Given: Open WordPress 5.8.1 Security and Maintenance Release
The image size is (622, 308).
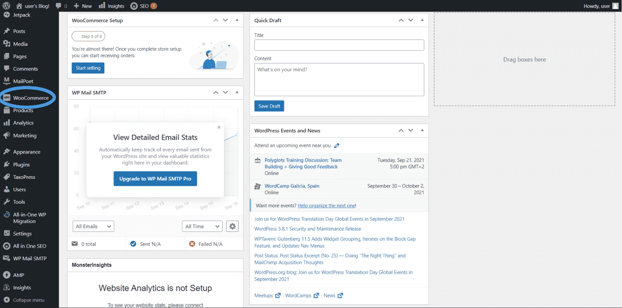Looking at the screenshot, I should click(307, 229).
